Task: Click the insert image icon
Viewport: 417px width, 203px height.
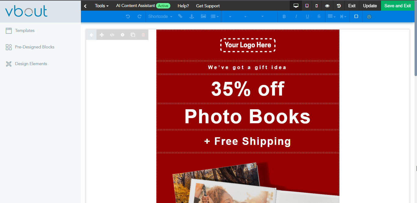Action: click(x=203, y=16)
